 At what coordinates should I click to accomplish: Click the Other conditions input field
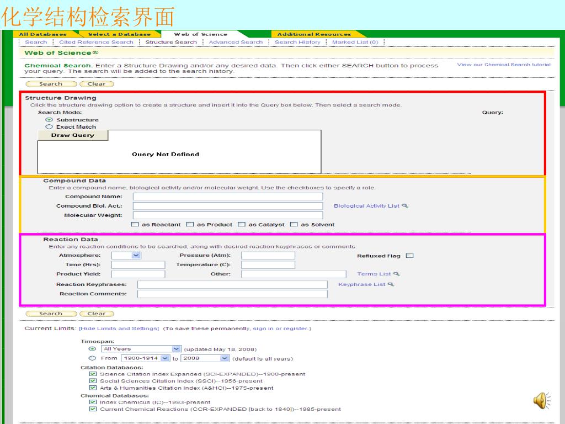tap(294, 274)
